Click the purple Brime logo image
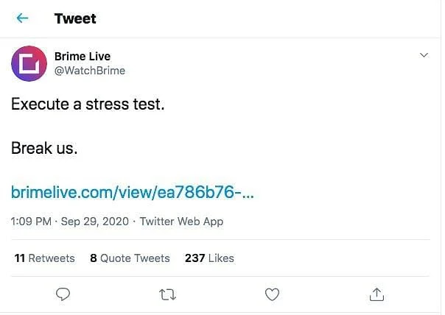Screen dimensions: 445x315 click(29, 63)
